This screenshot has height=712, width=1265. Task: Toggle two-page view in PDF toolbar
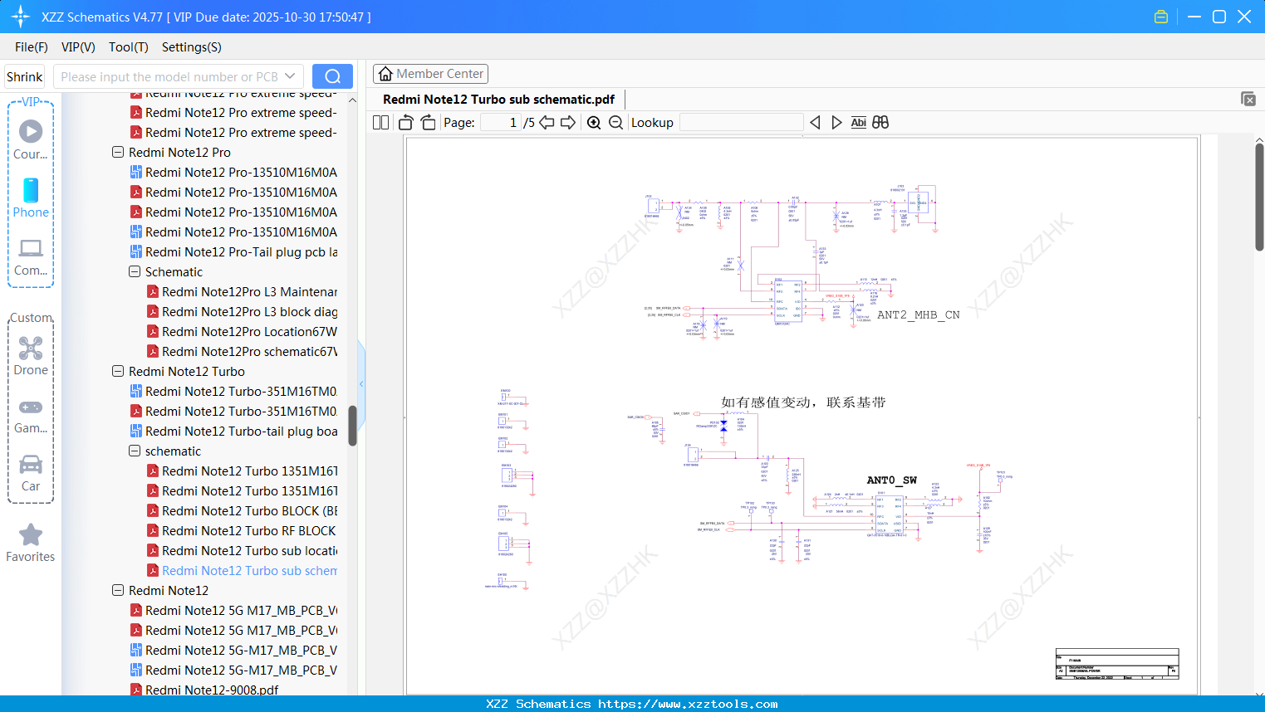pos(381,123)
